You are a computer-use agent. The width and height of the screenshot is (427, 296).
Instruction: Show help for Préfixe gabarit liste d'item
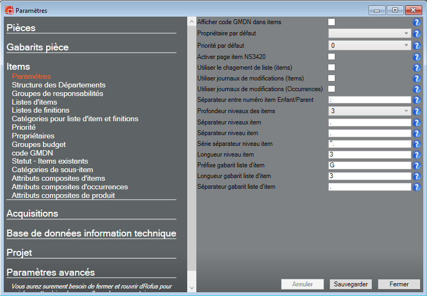click(416, 165)
